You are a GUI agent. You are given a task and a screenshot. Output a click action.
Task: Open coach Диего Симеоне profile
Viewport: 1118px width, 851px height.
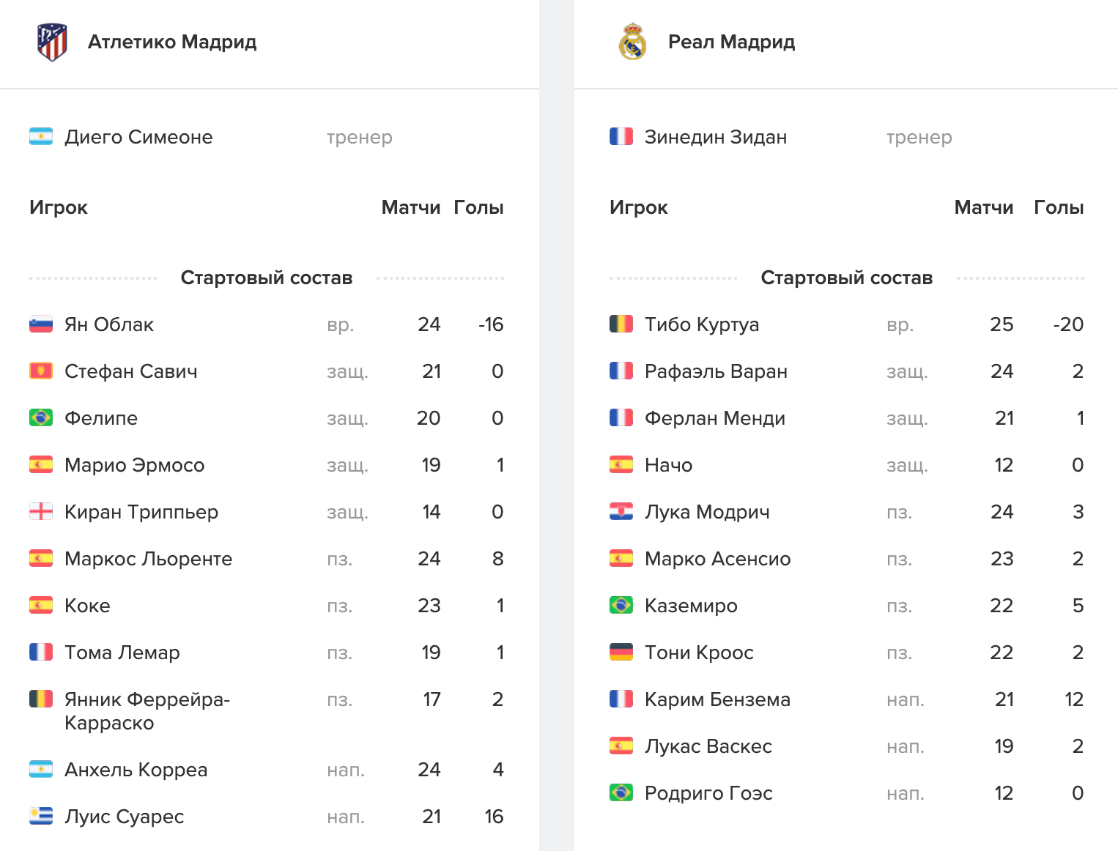tap(138, 137)
